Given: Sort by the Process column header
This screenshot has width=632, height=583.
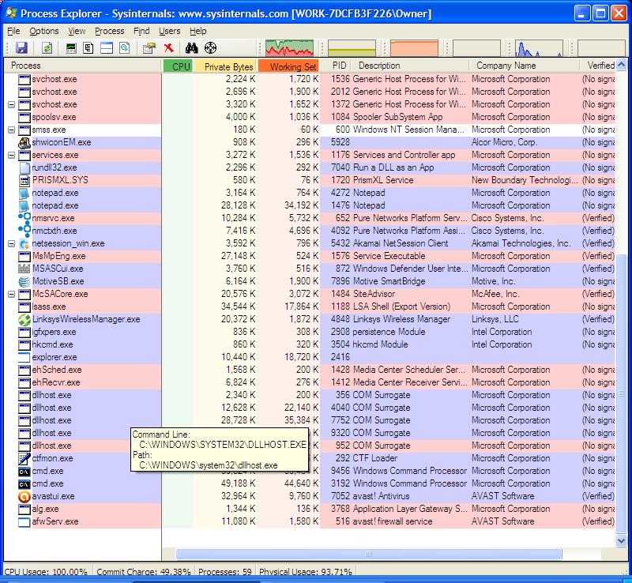Looking at the screenshot, I should click(x=83, y=66).
